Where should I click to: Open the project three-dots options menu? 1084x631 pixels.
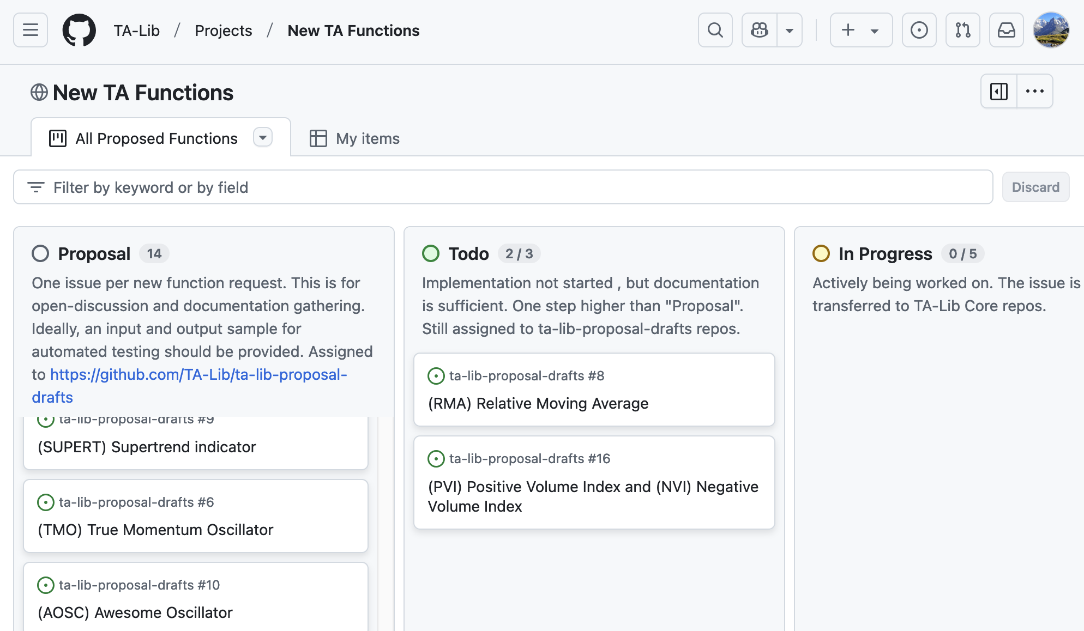tap(1034, 92)
